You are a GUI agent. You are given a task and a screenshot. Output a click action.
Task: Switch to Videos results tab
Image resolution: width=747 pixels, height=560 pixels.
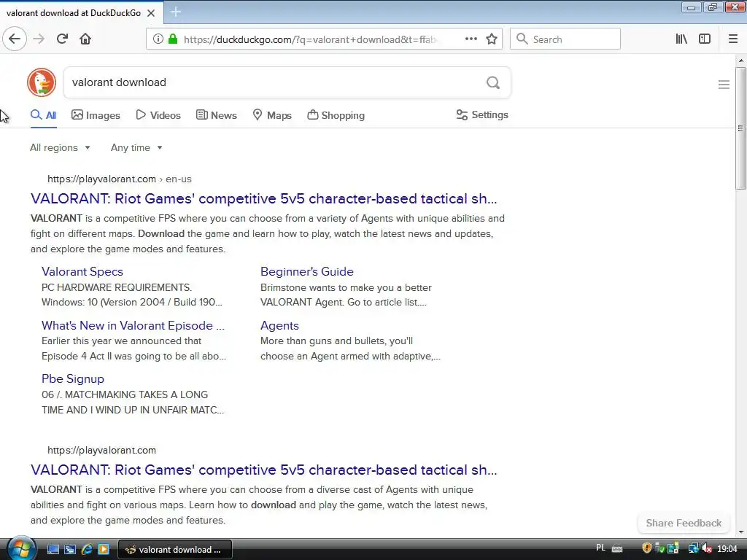click(x=158, y=115)
